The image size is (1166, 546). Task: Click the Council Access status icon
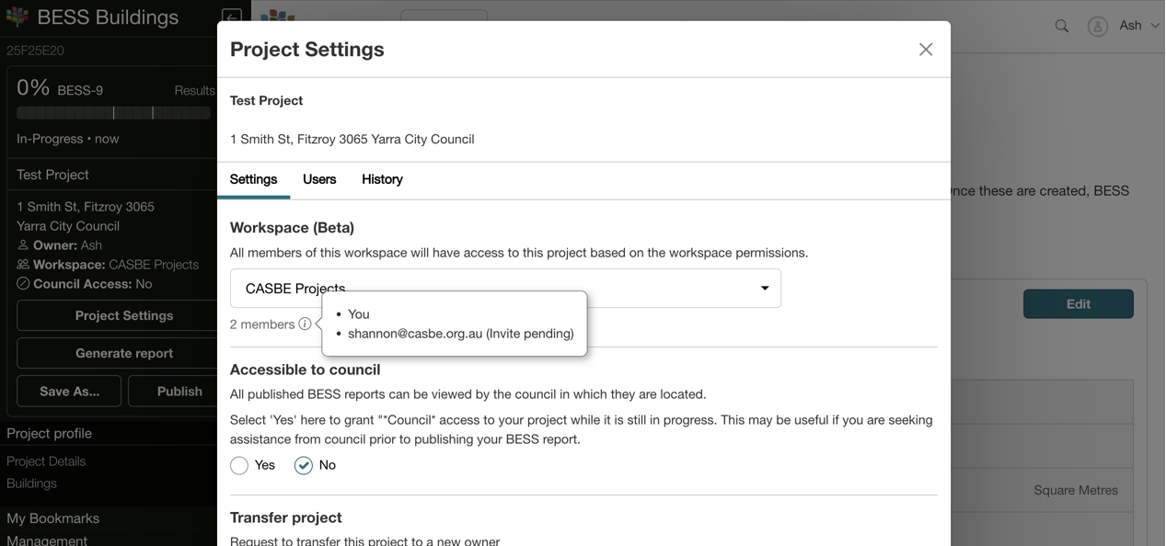[23, 284]
